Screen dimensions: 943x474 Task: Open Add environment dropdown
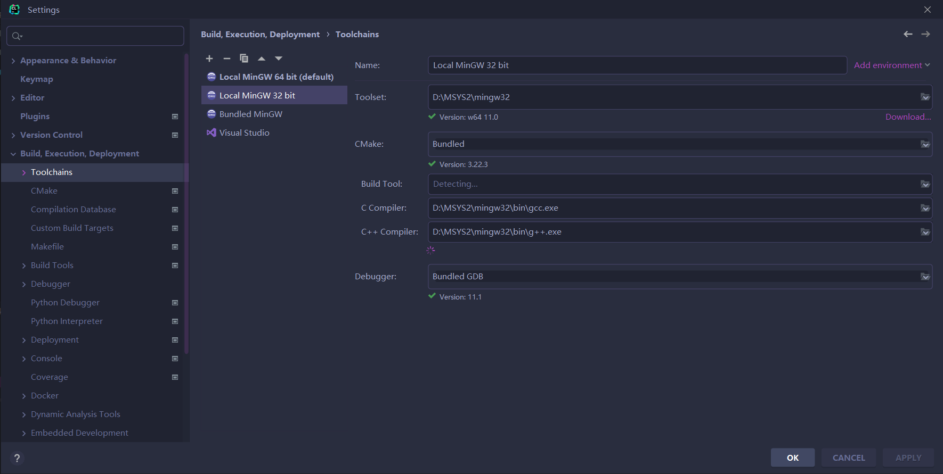[x=892, y=65]
